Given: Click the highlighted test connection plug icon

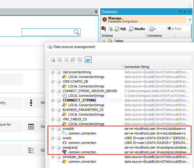Looking at the screenshot, I should coord(88,59).
